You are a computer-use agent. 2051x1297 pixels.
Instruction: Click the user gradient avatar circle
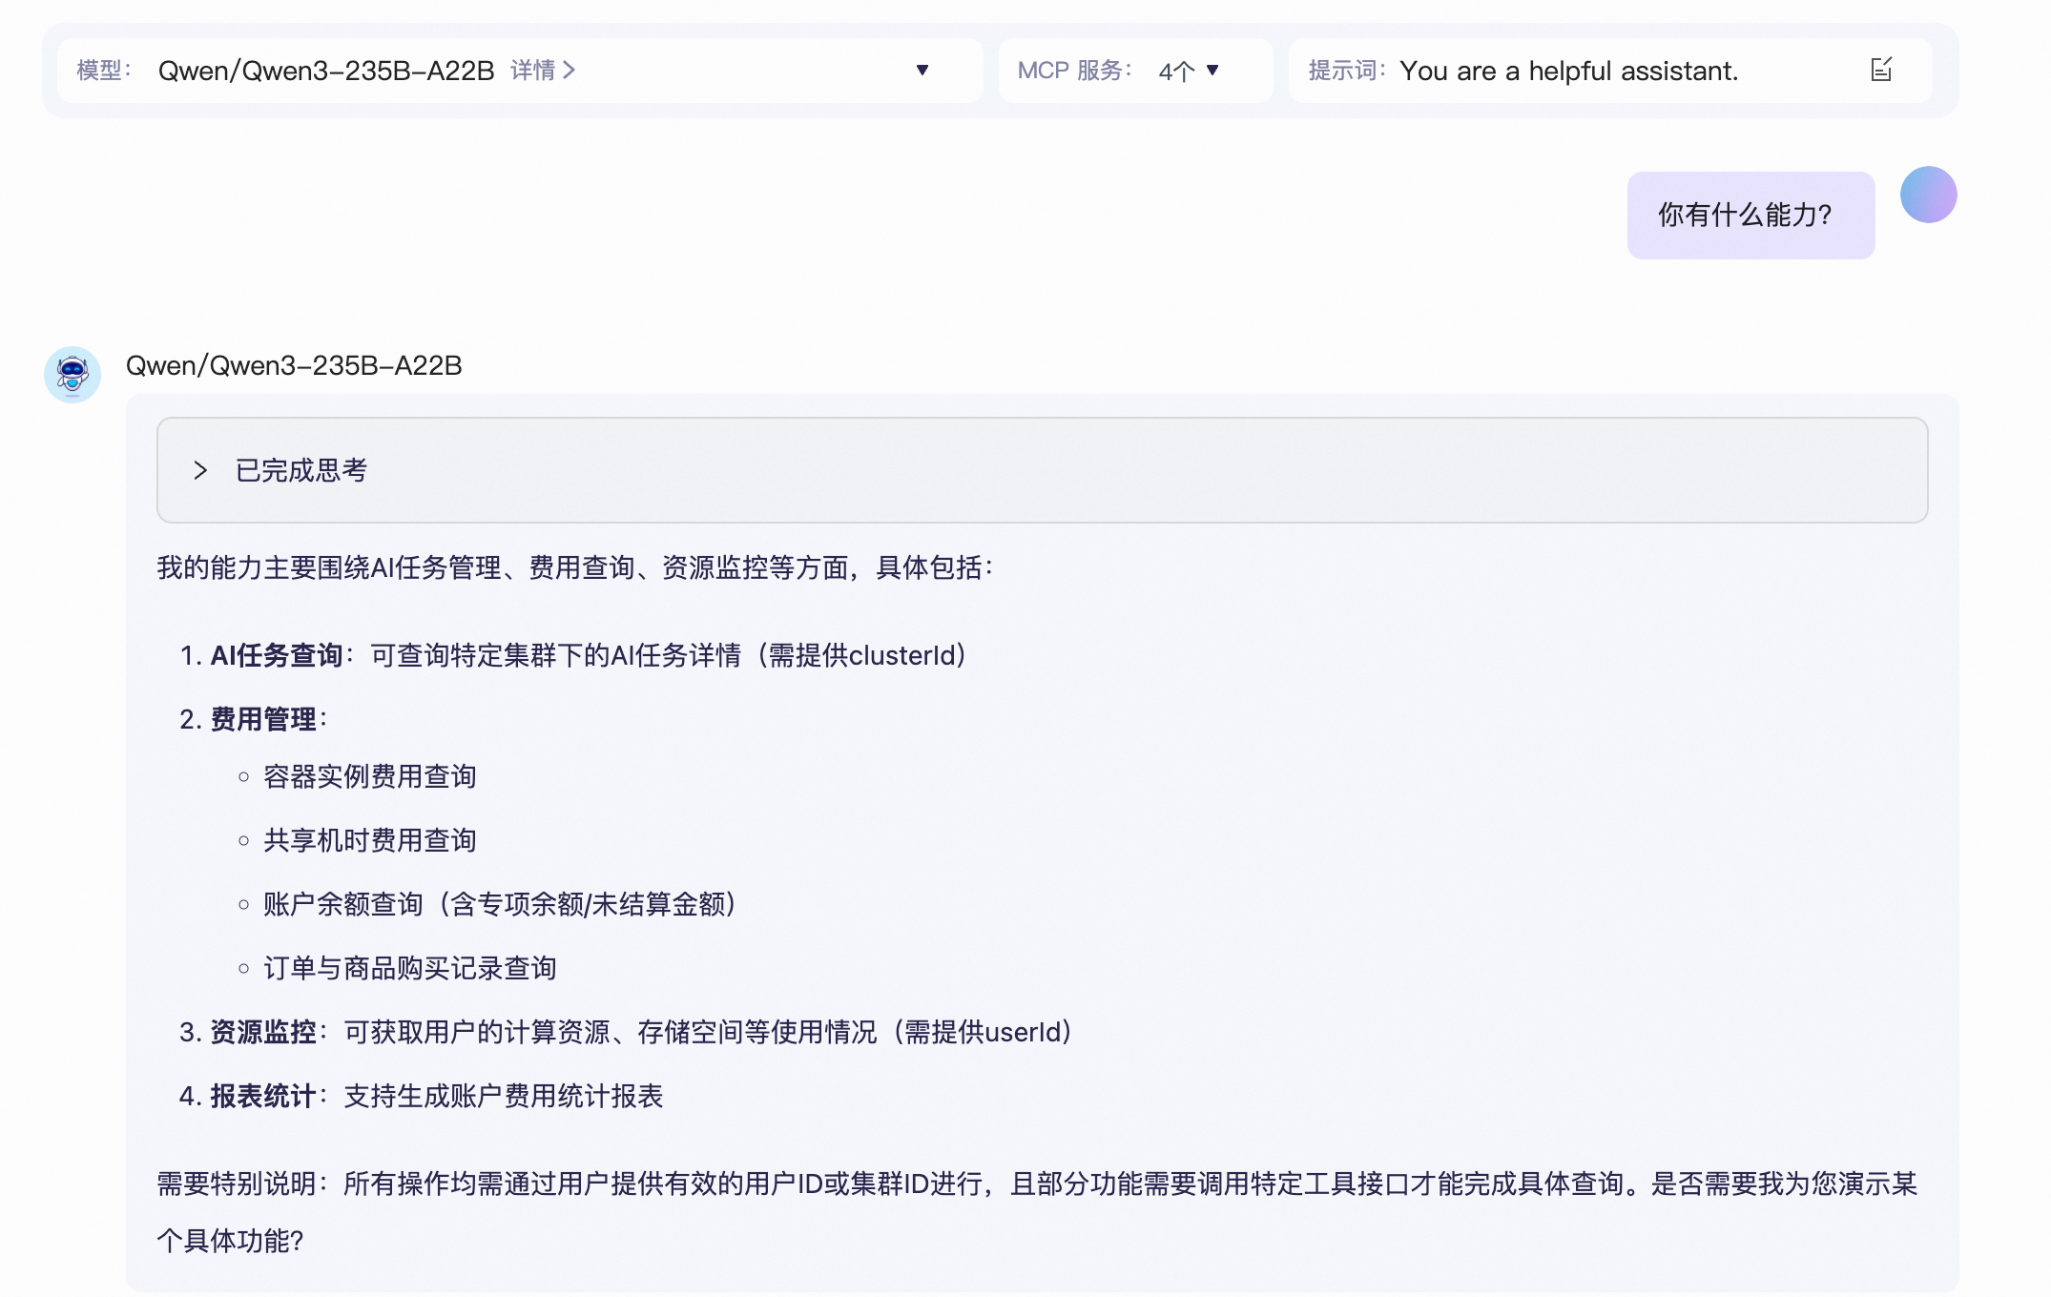point(1928,195)
